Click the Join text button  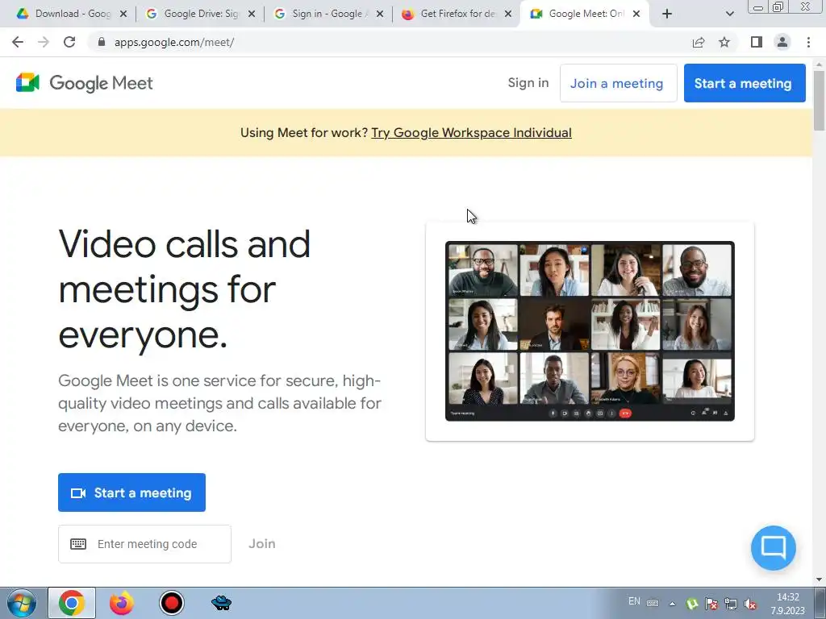[262, 544]
